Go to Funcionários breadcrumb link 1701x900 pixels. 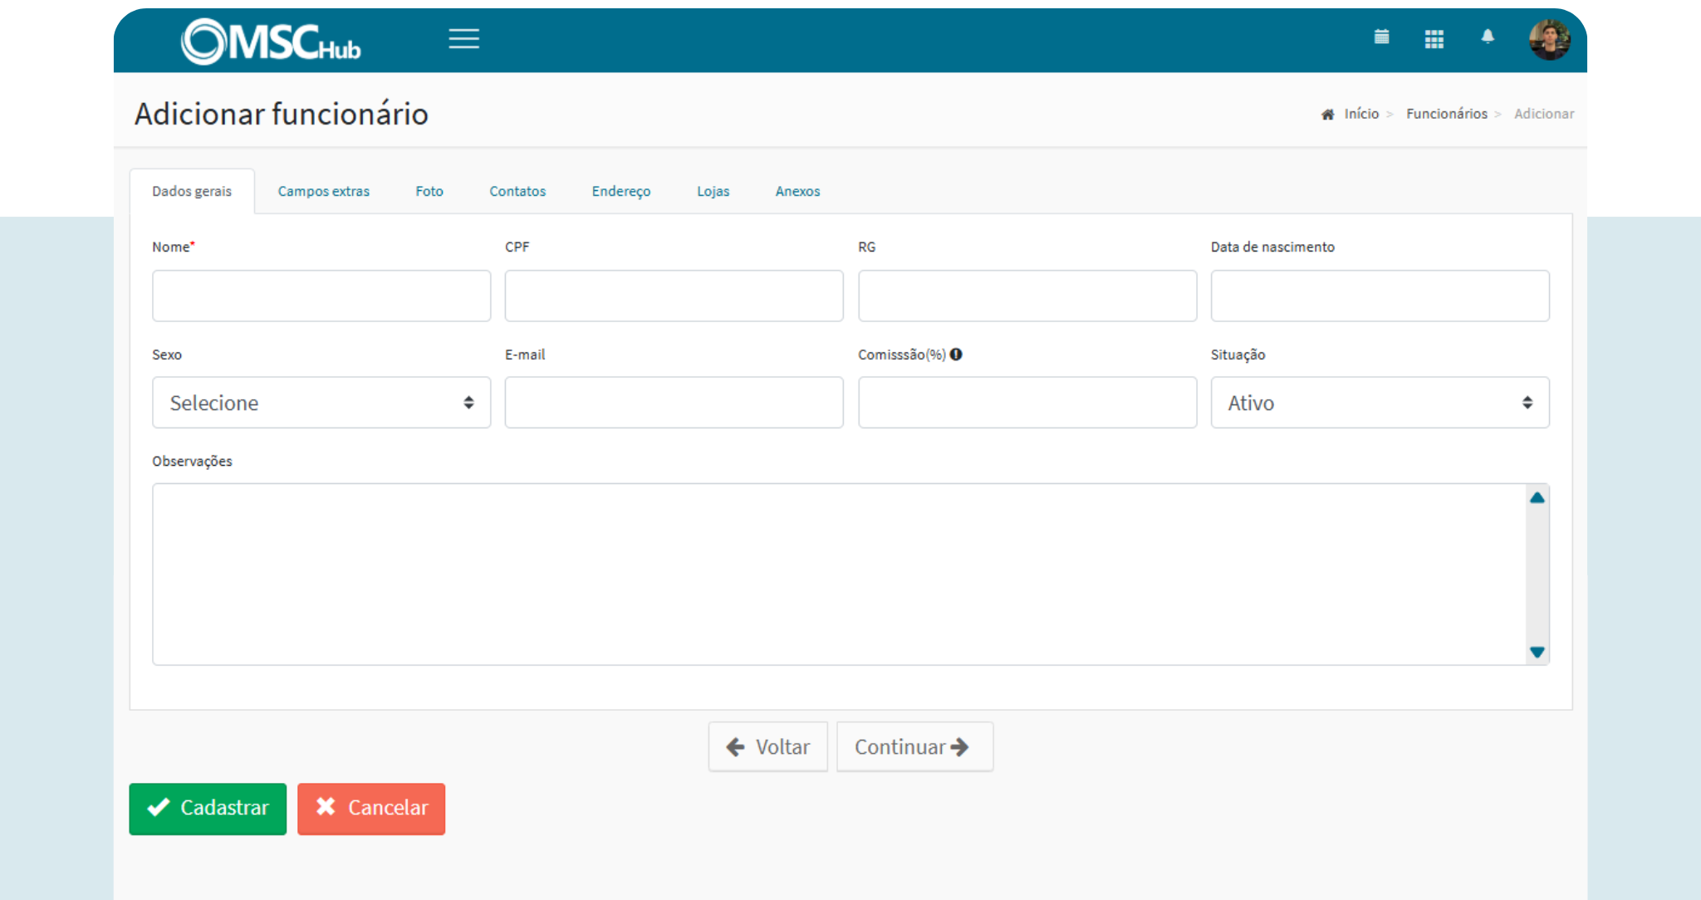pyautogui.click(x=1446, y=114)
